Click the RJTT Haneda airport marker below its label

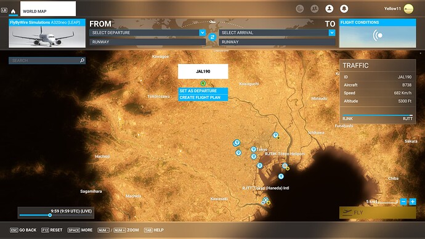coord(266,200)
